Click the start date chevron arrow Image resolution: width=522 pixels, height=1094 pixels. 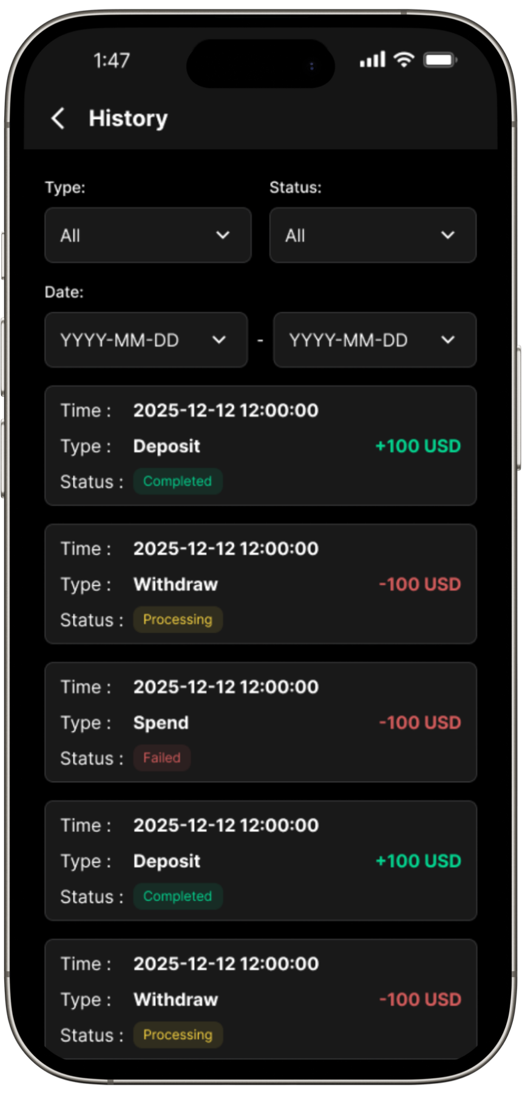pos(219,340)
